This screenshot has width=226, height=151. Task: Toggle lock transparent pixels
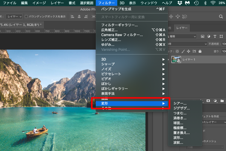(177, 51)
